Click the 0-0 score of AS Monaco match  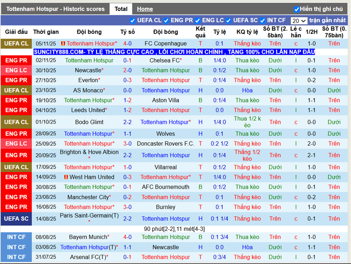(127, 90)
